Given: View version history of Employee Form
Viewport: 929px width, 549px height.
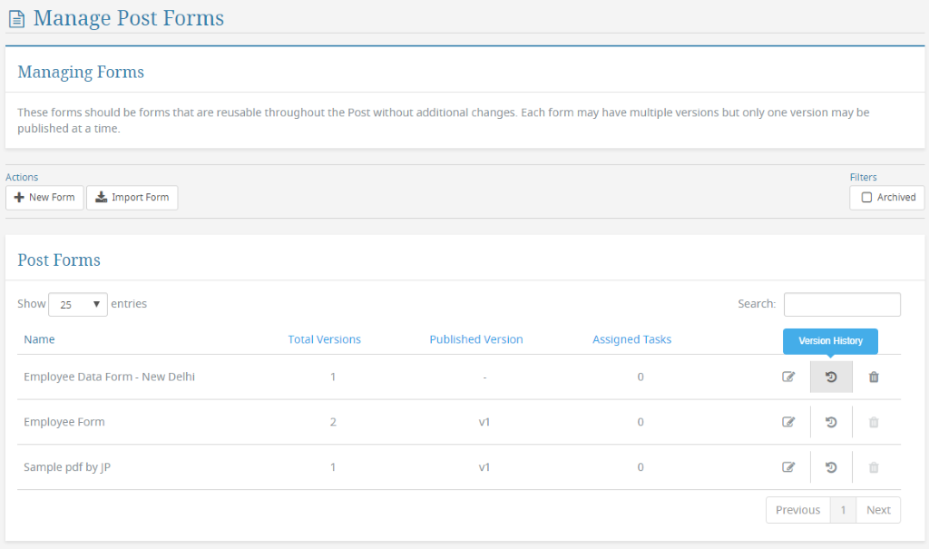Looking at the screenshot, I should point(831,422).
